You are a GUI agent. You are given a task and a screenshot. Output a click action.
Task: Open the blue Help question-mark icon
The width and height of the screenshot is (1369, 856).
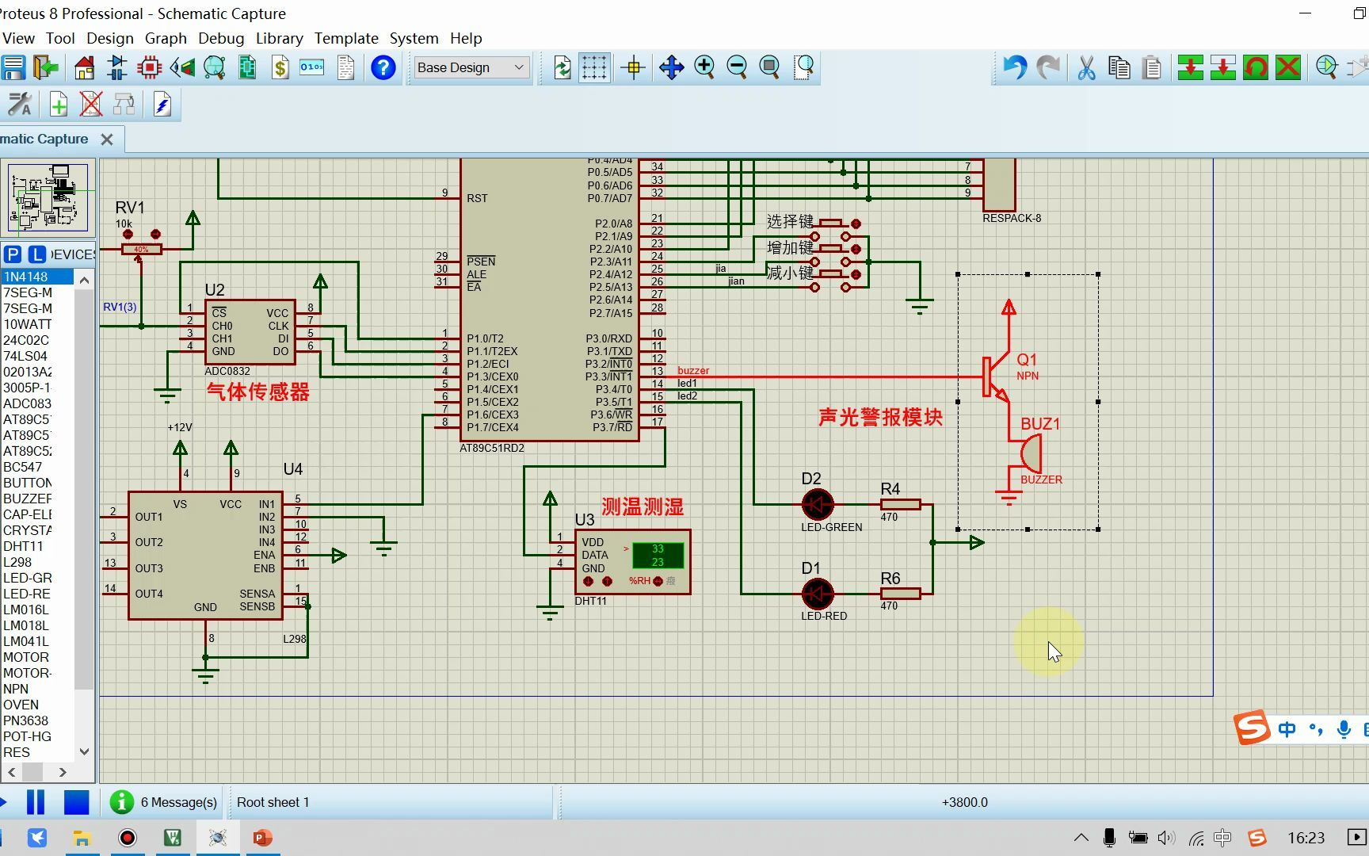point(383,67)
